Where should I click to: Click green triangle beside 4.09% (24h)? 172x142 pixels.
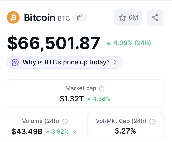(x=109, y=43)
